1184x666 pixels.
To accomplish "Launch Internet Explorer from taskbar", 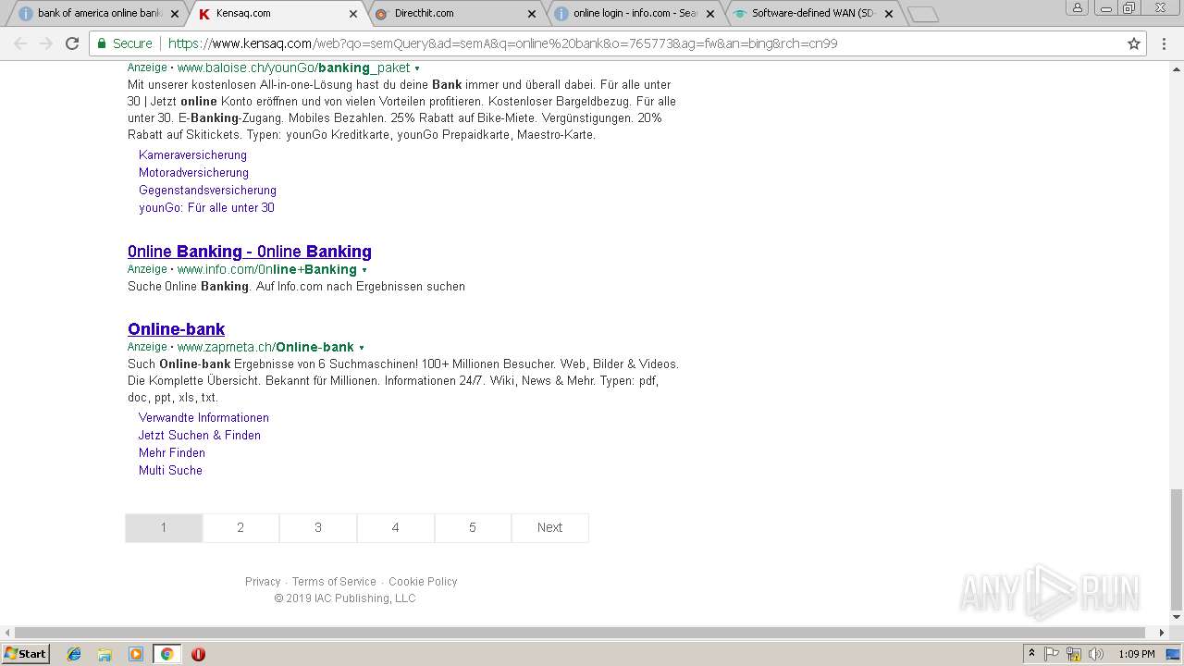I will point(74,654).
